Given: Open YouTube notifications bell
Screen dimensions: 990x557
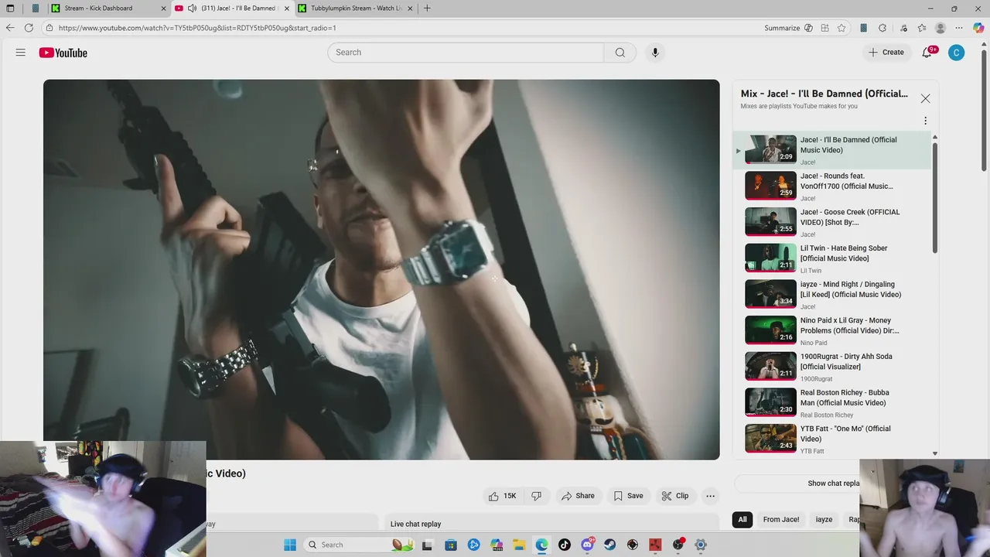Looking at the screenshot, I should pyautogui.click(x=927, y=53).
